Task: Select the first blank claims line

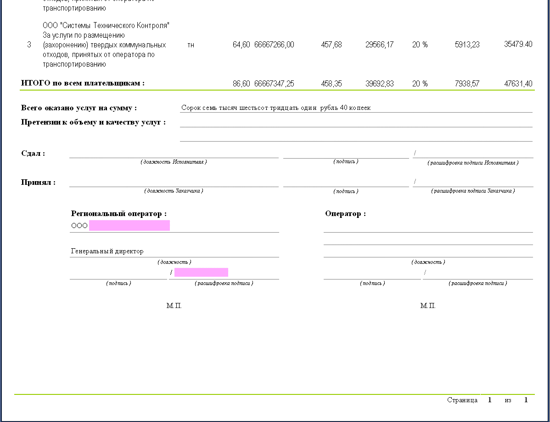Action: 356,123
